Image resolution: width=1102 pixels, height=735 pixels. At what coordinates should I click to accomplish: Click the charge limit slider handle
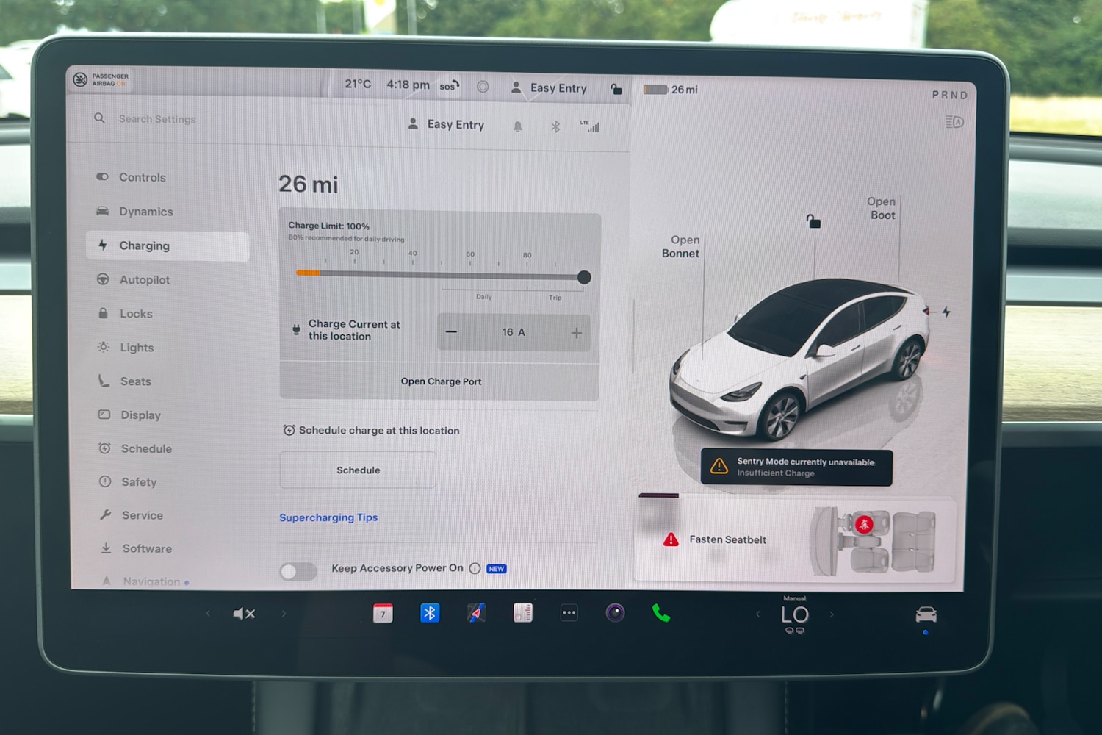coord(584,277)
